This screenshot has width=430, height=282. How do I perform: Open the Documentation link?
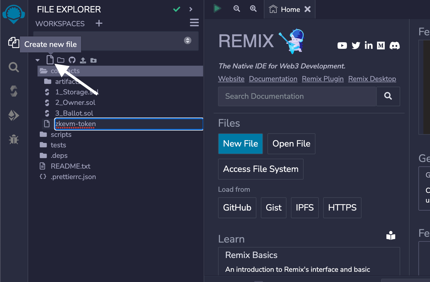point(273,79)
